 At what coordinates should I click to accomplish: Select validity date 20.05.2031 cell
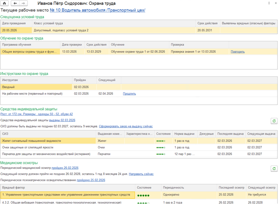208,30
